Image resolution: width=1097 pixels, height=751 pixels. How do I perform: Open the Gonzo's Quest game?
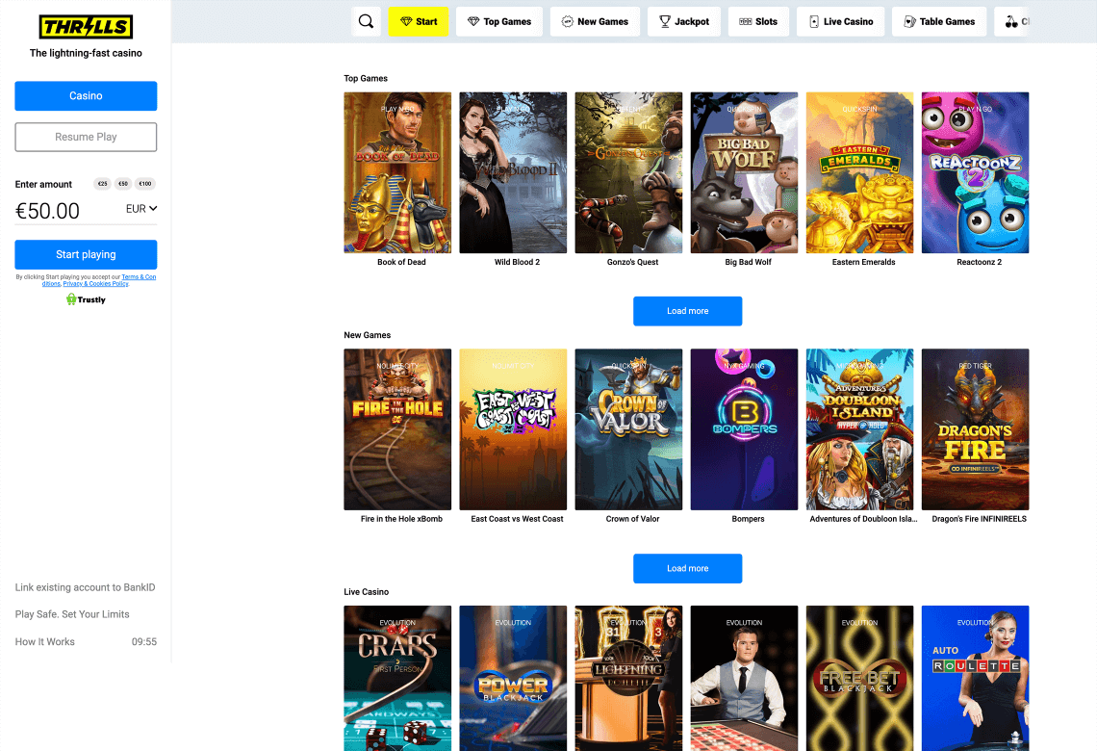[x=628, y=173]
